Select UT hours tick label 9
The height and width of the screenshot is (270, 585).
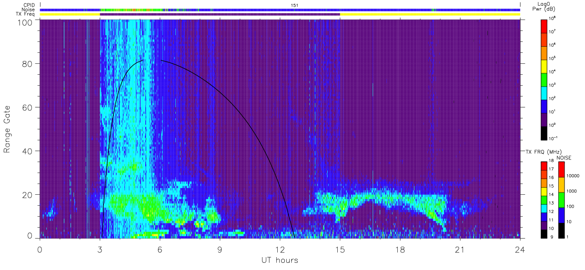[220, 250]
